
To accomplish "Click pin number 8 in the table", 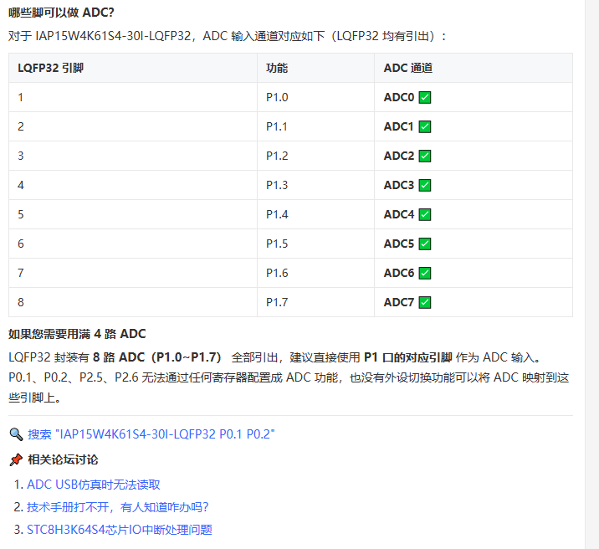I will [x=21, y=302].
